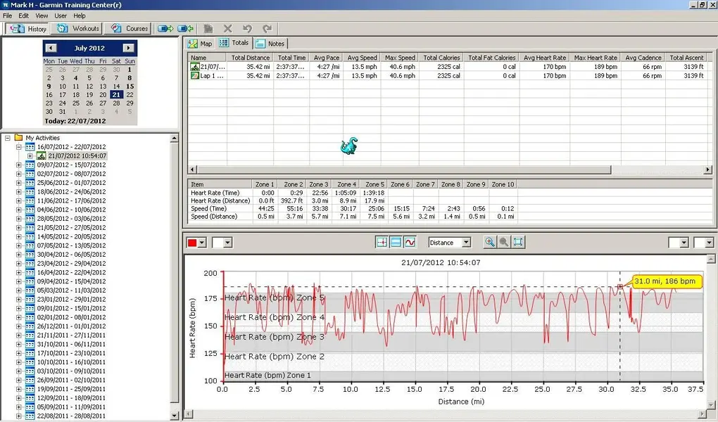Toggle chart cursor crosshair display
This screenshot has height=422, width=718.
382,242
